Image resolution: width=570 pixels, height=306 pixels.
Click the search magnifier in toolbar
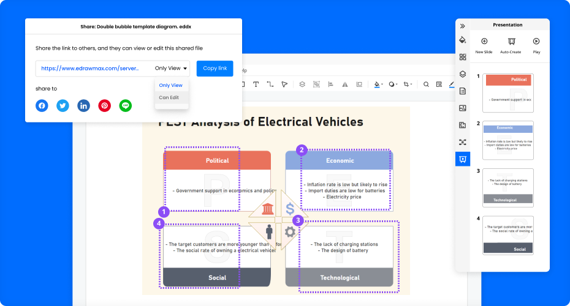pyautogui.click(x=426, y=84)
